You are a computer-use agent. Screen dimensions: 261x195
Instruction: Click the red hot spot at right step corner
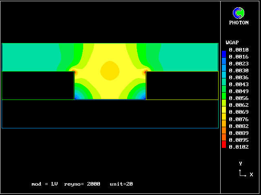click(x=146, y=71)
